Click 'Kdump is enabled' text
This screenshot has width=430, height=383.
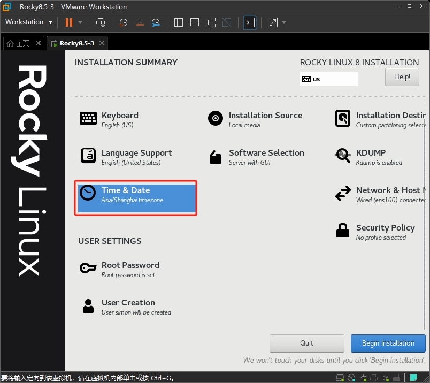click(379, 163)
